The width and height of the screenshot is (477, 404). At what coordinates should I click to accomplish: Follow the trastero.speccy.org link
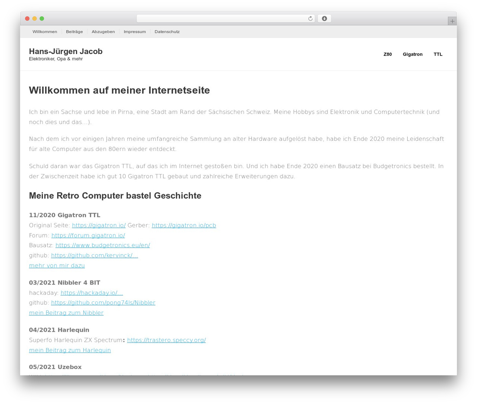click(166, 340)
